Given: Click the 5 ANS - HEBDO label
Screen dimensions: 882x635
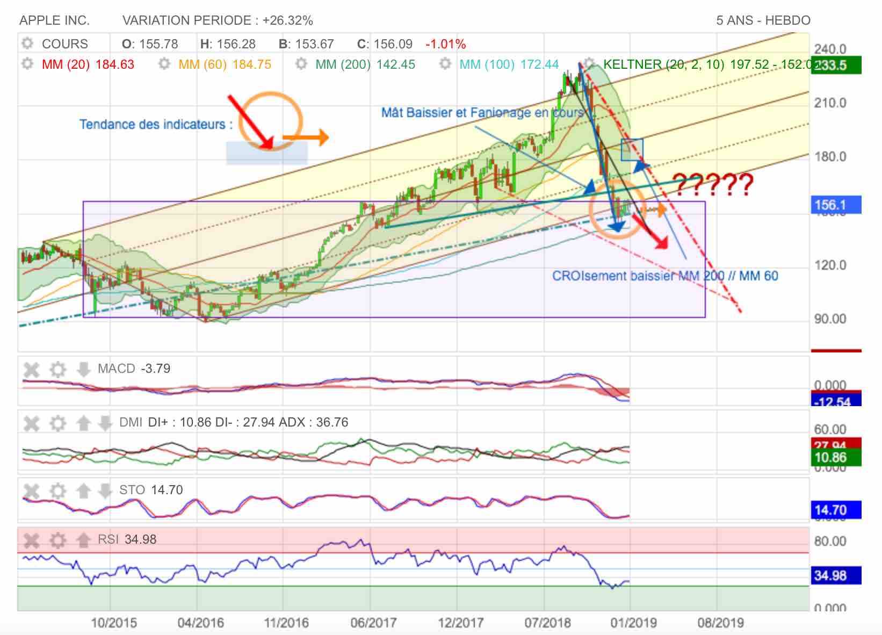Looking at the screenshot, I should coord(763,20).
